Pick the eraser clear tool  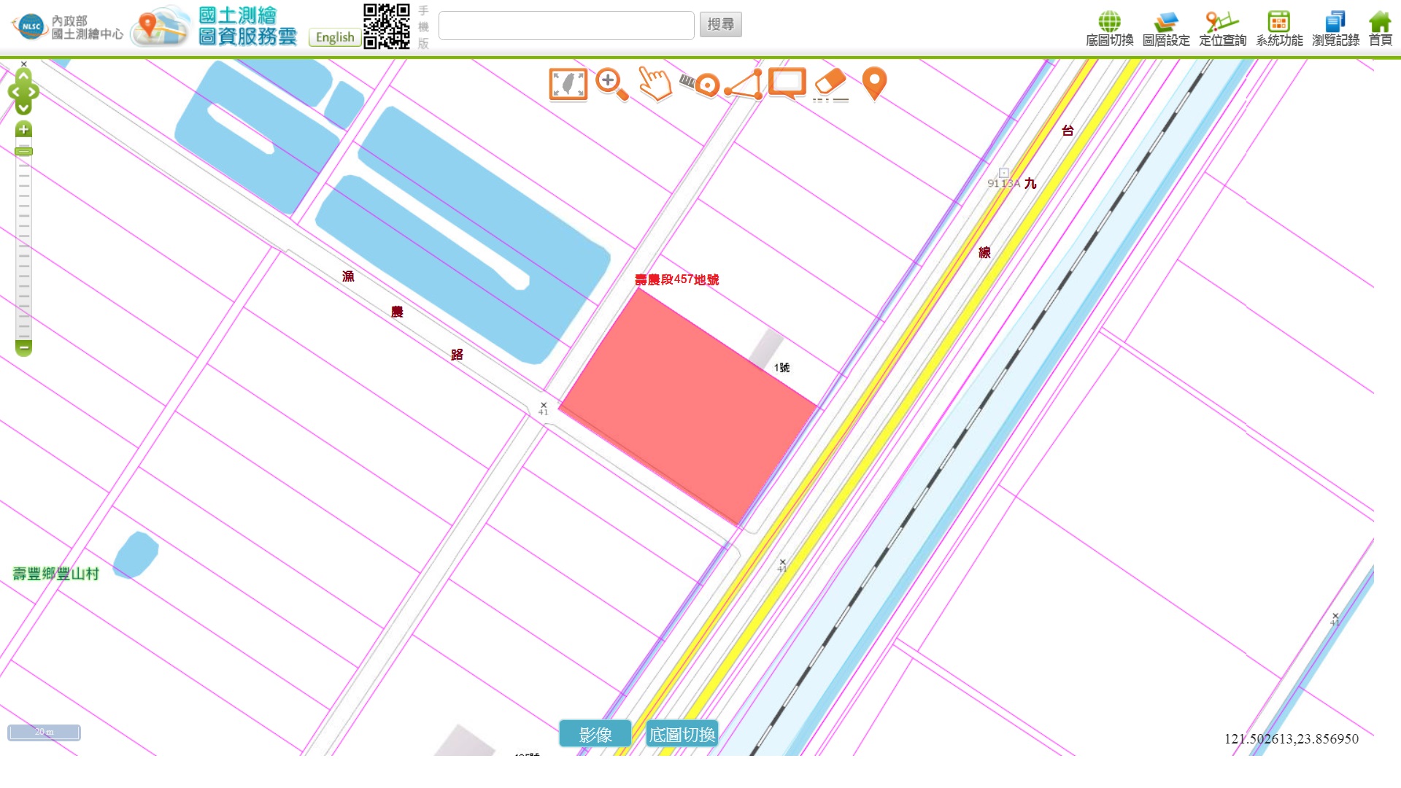click(830, 85)
